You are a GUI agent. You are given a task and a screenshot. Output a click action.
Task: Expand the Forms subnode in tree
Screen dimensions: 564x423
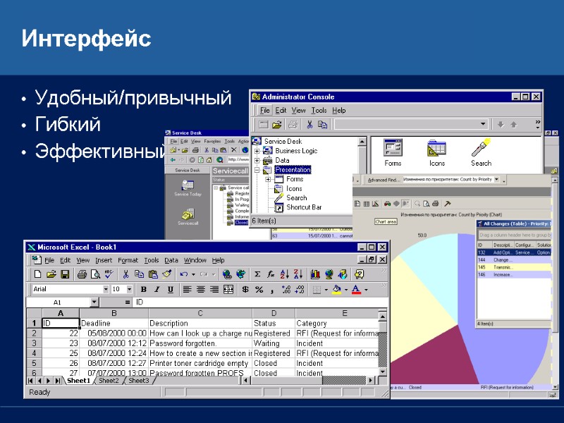[269, 179]
